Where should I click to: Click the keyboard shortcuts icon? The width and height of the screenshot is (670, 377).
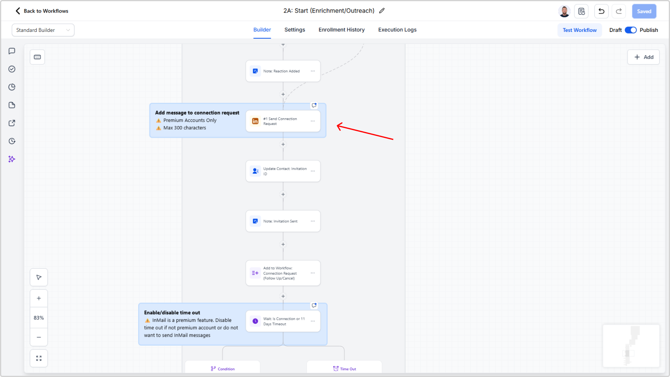click(37, 57)
